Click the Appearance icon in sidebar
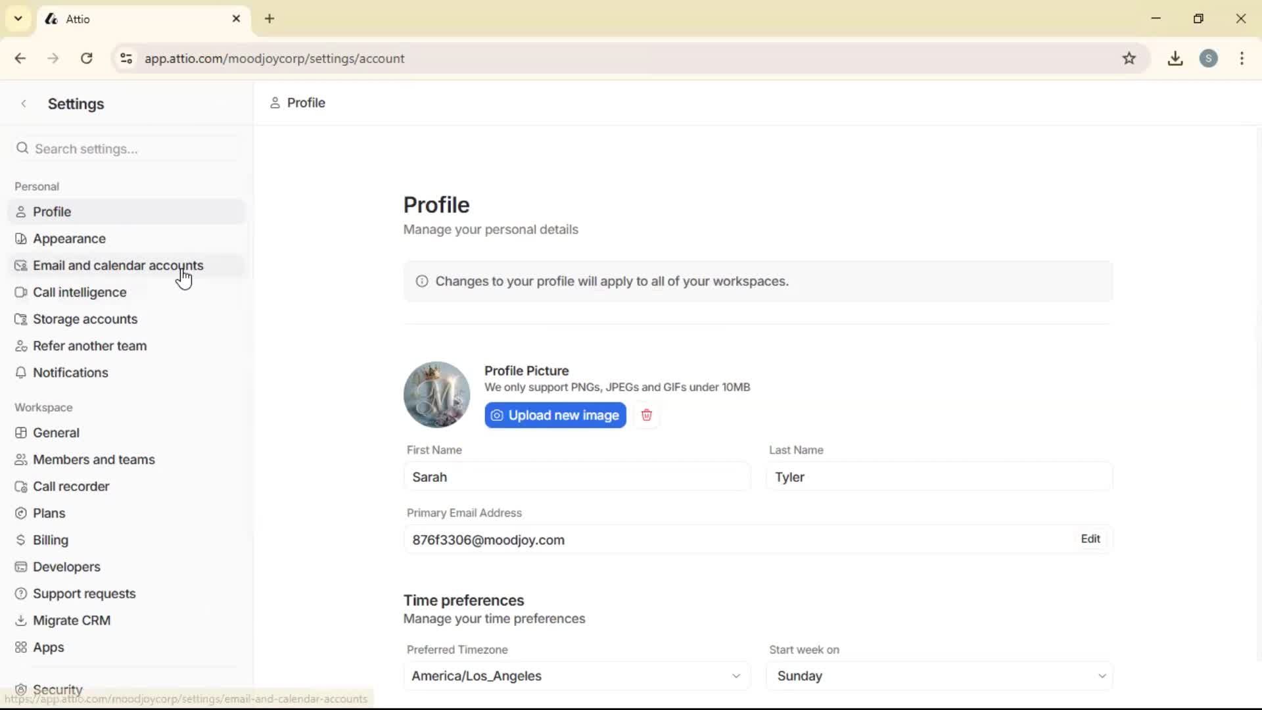This screenshot has height=710, width=1262. click(x=21, y=239)
